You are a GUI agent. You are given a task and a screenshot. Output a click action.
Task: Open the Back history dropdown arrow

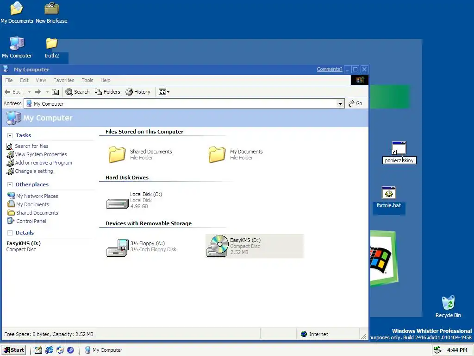(x=29, y=92)
